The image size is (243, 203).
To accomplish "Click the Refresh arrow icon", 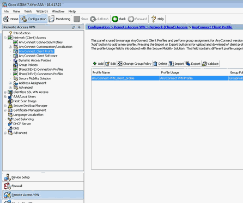I will pyautogui.click(x=93, y=19).
